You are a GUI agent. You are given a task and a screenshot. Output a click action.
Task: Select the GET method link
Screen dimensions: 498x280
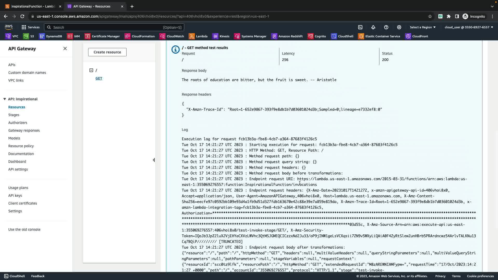pyautogui.click(x=99, y=78)
